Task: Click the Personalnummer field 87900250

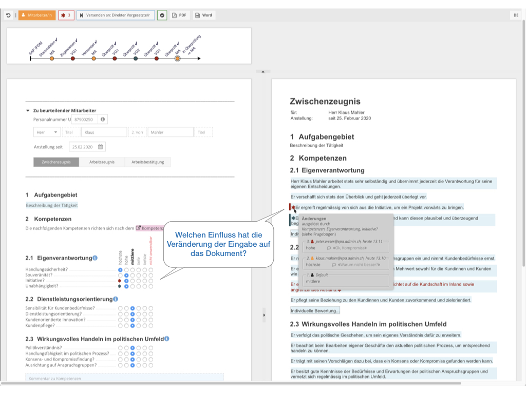Action: pos(84,120)
